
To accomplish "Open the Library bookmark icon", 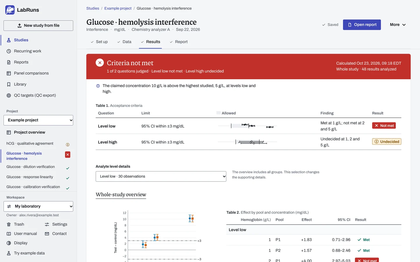I will (x=9, y=84).
